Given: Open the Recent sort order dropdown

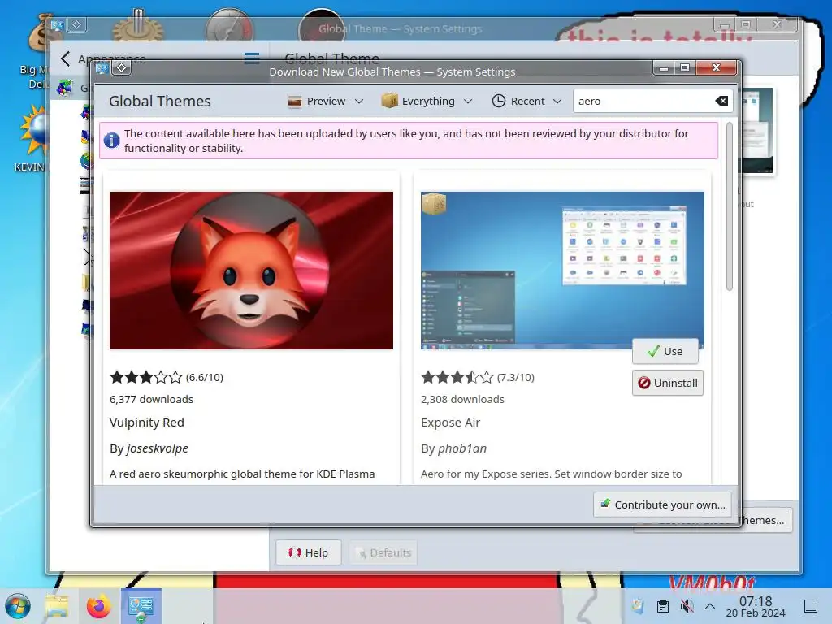Looking at the screenshot, I should (526, 101).
